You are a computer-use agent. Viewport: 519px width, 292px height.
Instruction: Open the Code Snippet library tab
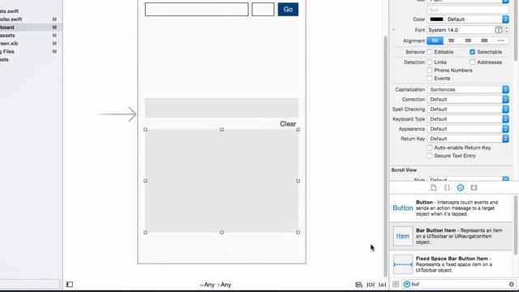[447, 187]
